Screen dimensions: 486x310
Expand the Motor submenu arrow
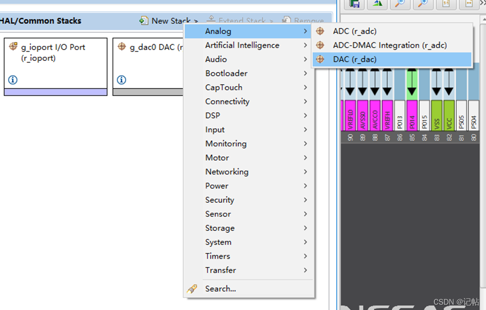pyautogui.click(x=305, y=157)
